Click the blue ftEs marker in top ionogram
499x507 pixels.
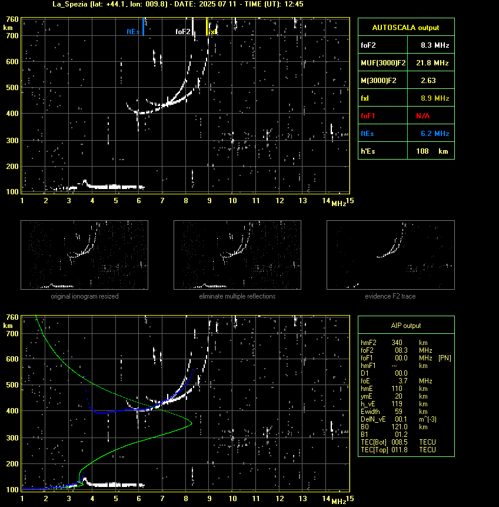point(143,26)
